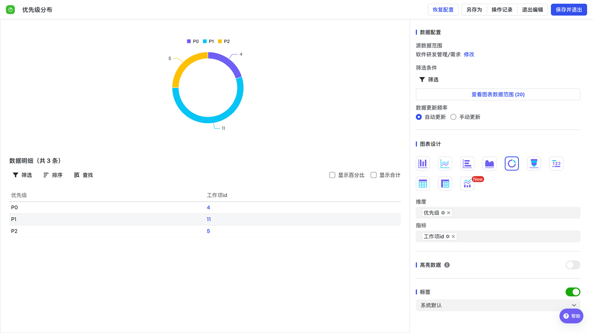Click 查看图表数据范围 (20) button

click(498, 94)
